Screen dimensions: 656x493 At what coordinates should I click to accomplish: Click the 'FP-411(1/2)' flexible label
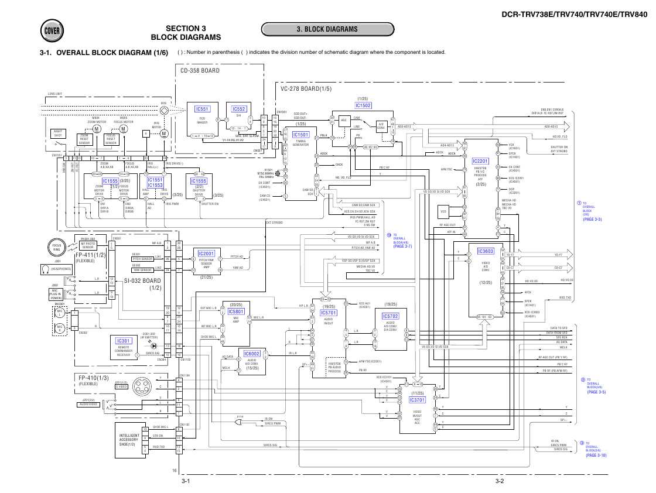(90, 255)
